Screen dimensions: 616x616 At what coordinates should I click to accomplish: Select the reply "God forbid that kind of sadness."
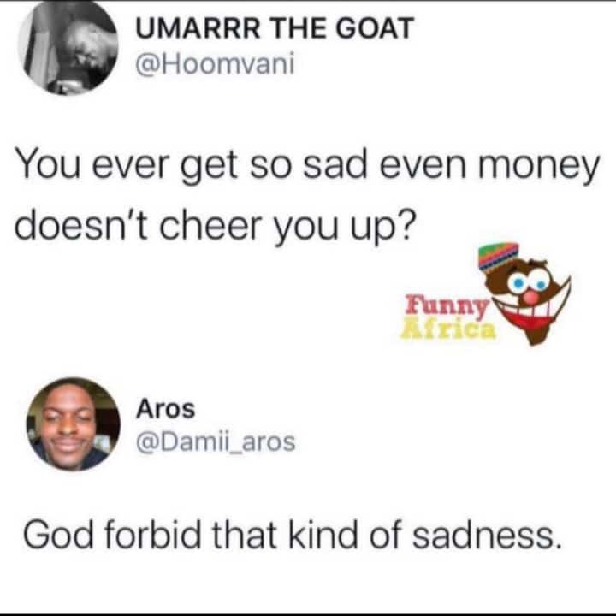(291, 535)
